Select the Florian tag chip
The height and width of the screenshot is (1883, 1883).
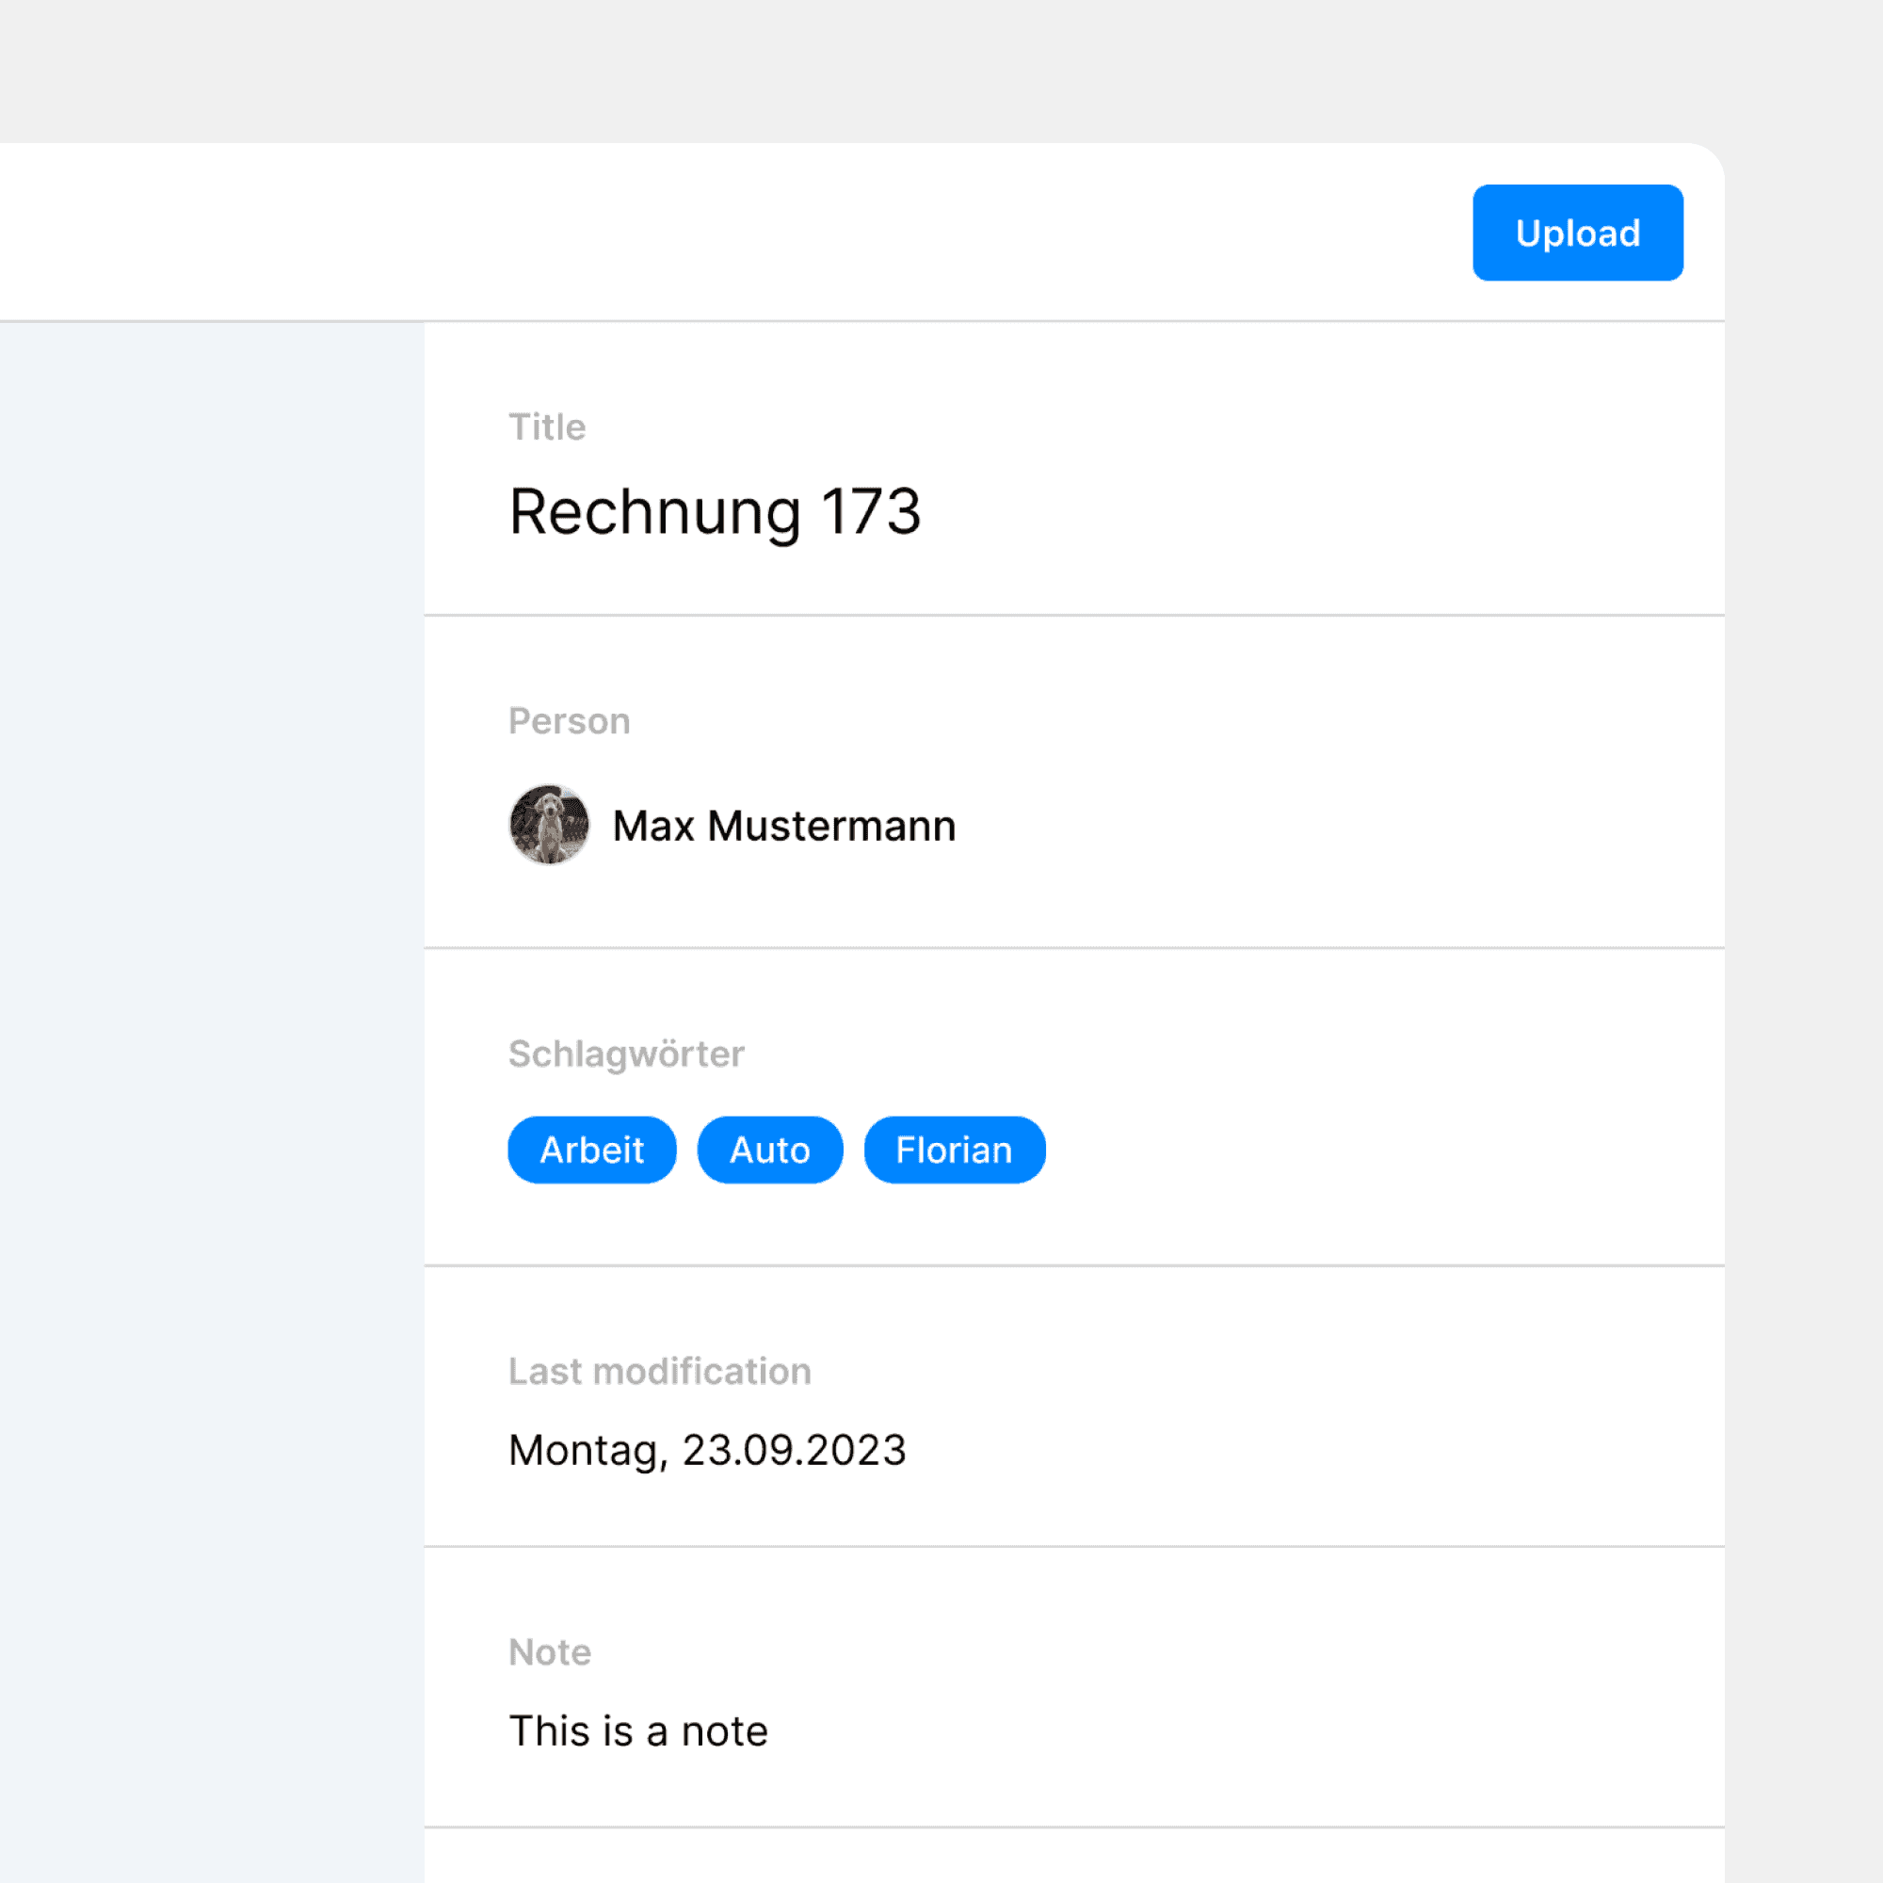pos(954,1151)
